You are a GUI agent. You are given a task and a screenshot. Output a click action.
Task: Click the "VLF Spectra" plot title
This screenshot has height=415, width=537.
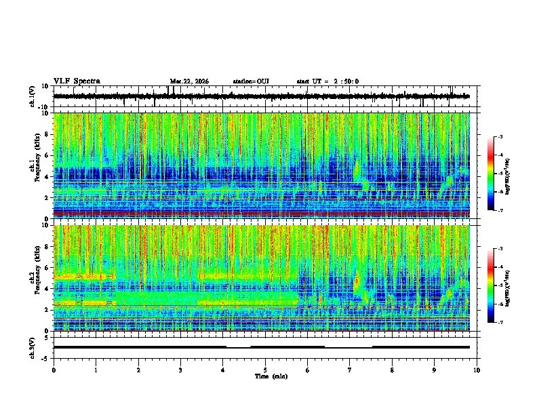click(x=77, y=81)
